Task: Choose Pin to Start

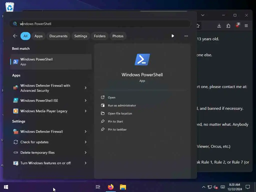Action: tap(115, 121)
